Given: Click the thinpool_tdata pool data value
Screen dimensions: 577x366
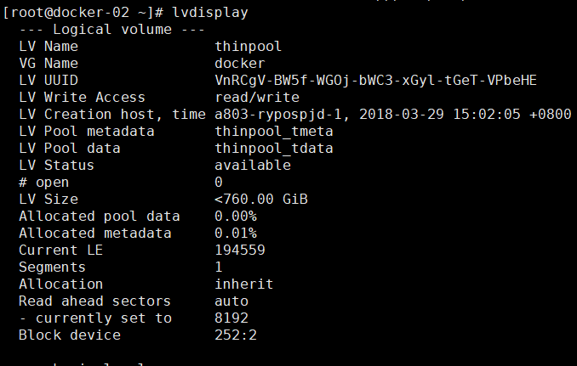Looking at the screenshot, I should pos(274,149).
